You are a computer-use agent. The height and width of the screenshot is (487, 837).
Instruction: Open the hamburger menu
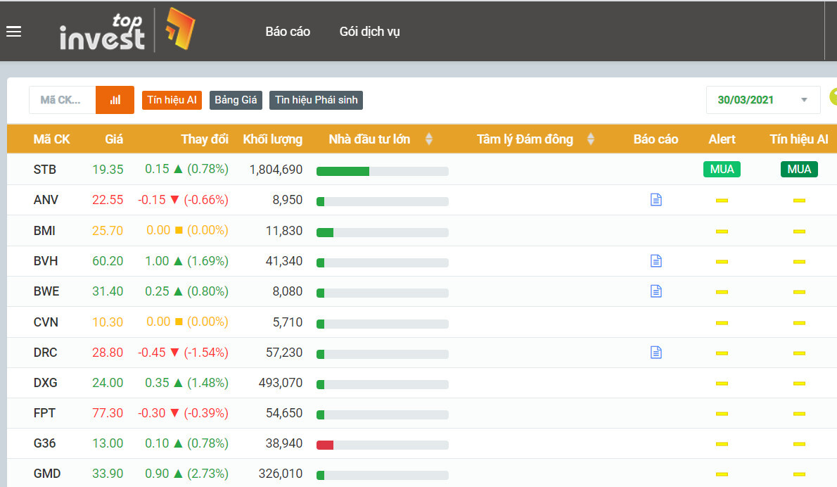tap(13, 32)
